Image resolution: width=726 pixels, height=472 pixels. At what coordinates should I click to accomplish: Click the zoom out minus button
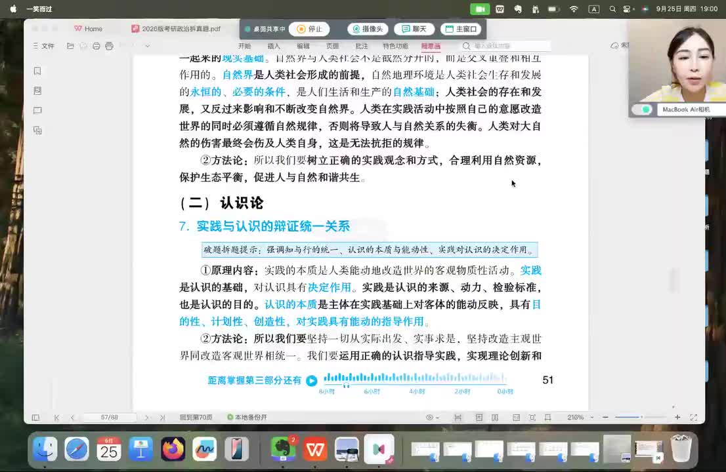click(x=605, y=418)
